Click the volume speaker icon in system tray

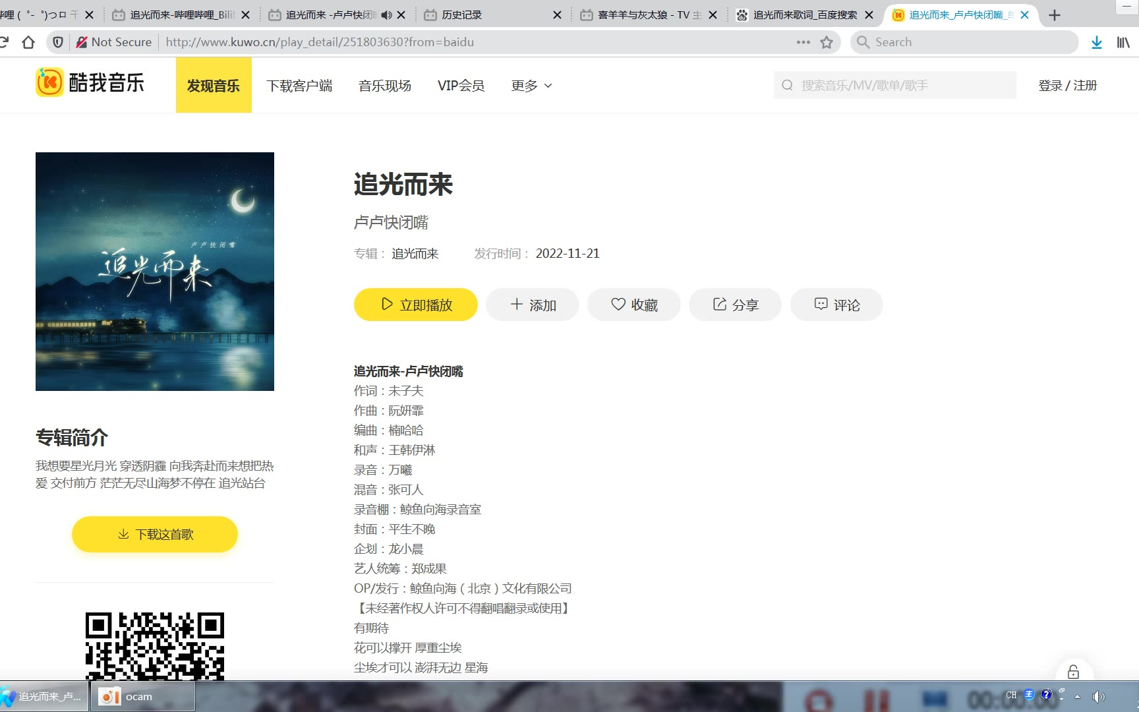pos(1098,696)
